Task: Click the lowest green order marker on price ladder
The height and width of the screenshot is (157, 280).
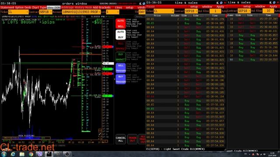Action: pyautogui.click(x=108, y=96)
